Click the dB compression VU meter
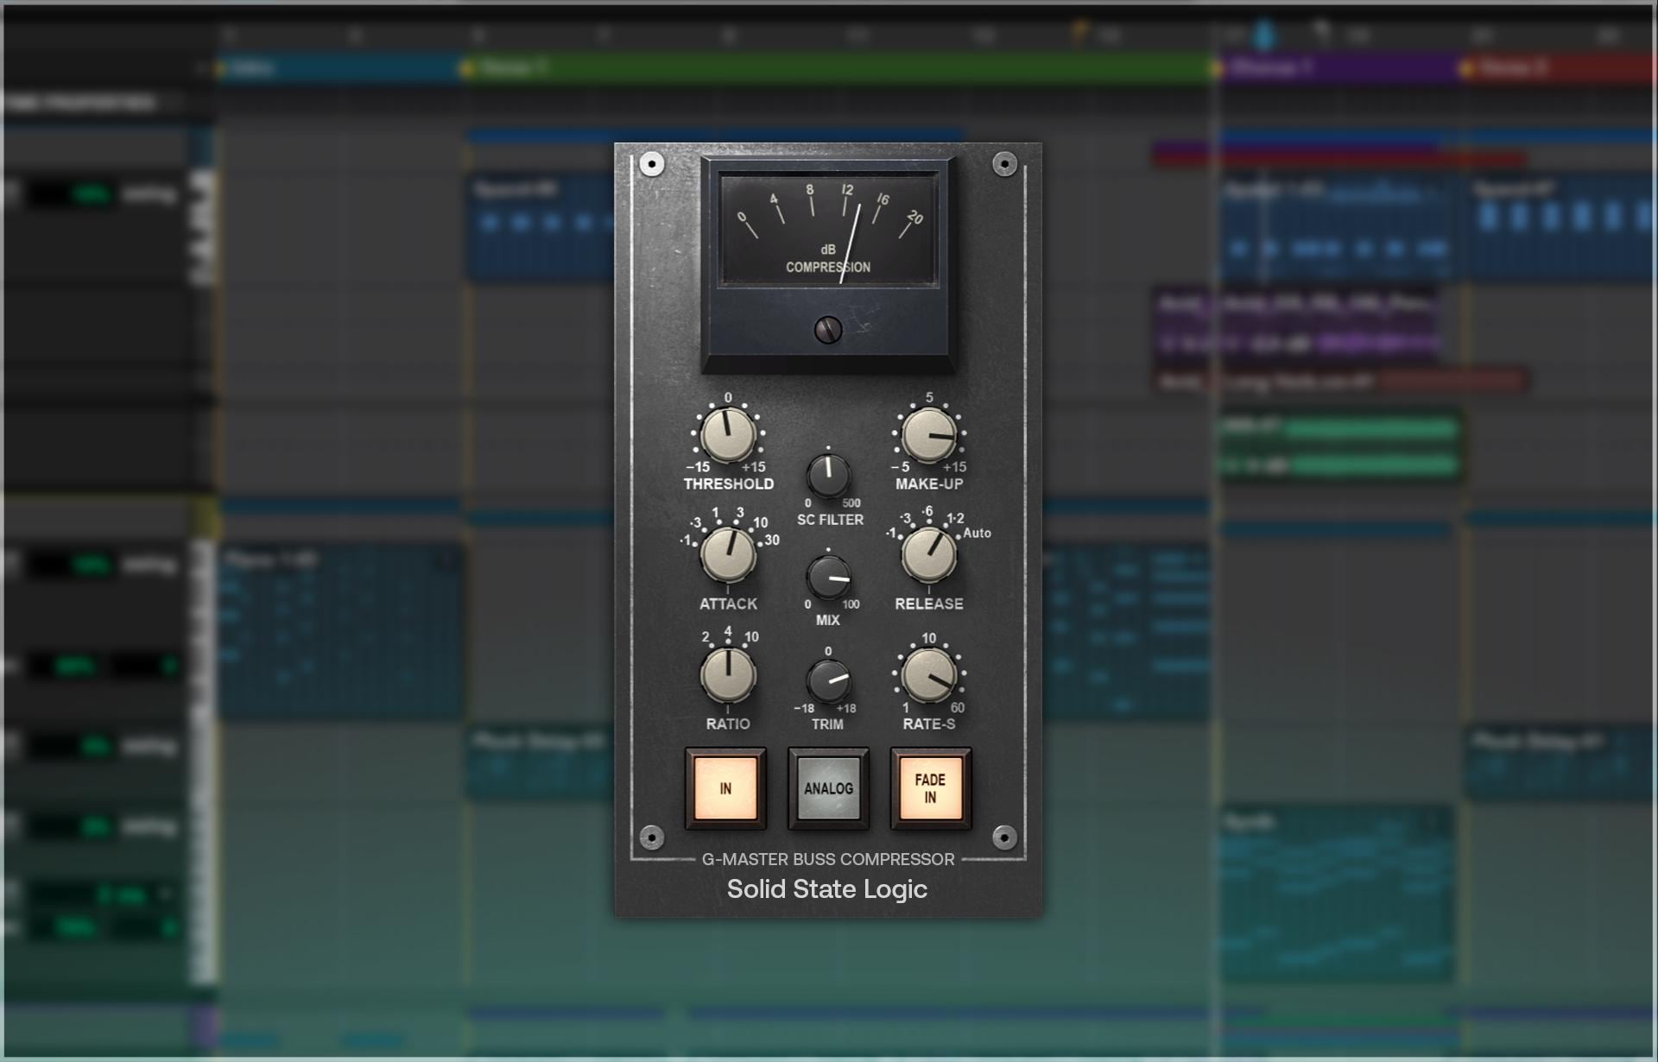Screen dimensions: 1658x1062 pos(828,231)
